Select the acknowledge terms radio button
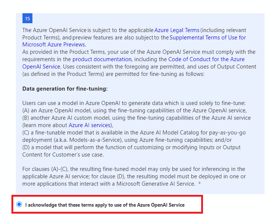The width and height of the screenshot is (280, 221). (x=19, y=204)
